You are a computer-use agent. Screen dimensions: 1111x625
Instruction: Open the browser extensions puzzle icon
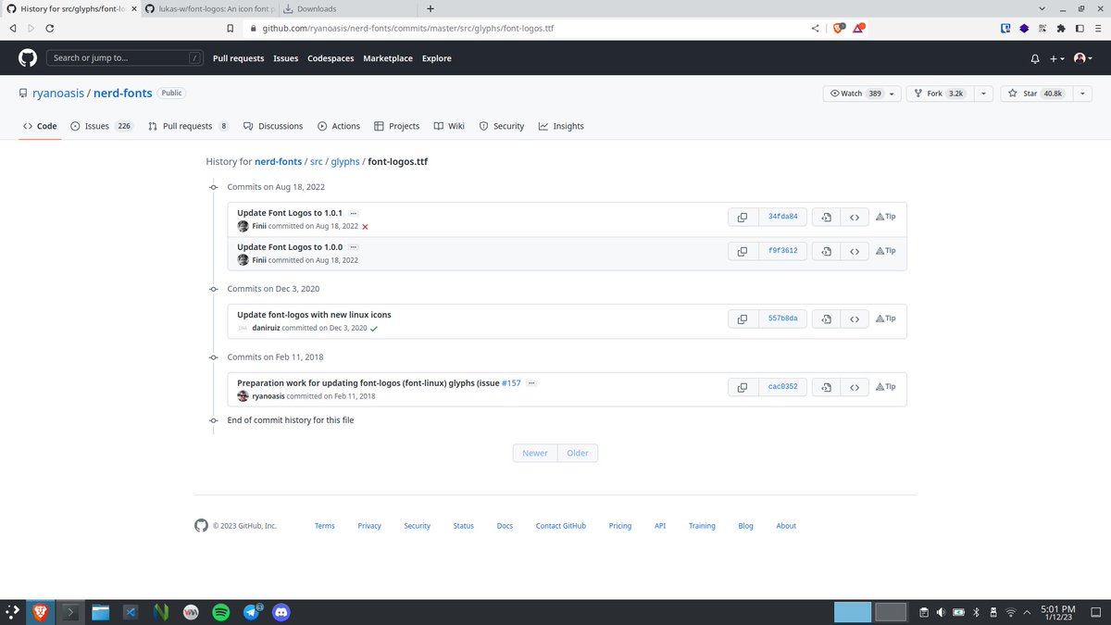1061,28
